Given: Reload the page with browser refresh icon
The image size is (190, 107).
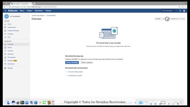Looking at the screenshot, I should pyautogui.click(x=10, y=7).
